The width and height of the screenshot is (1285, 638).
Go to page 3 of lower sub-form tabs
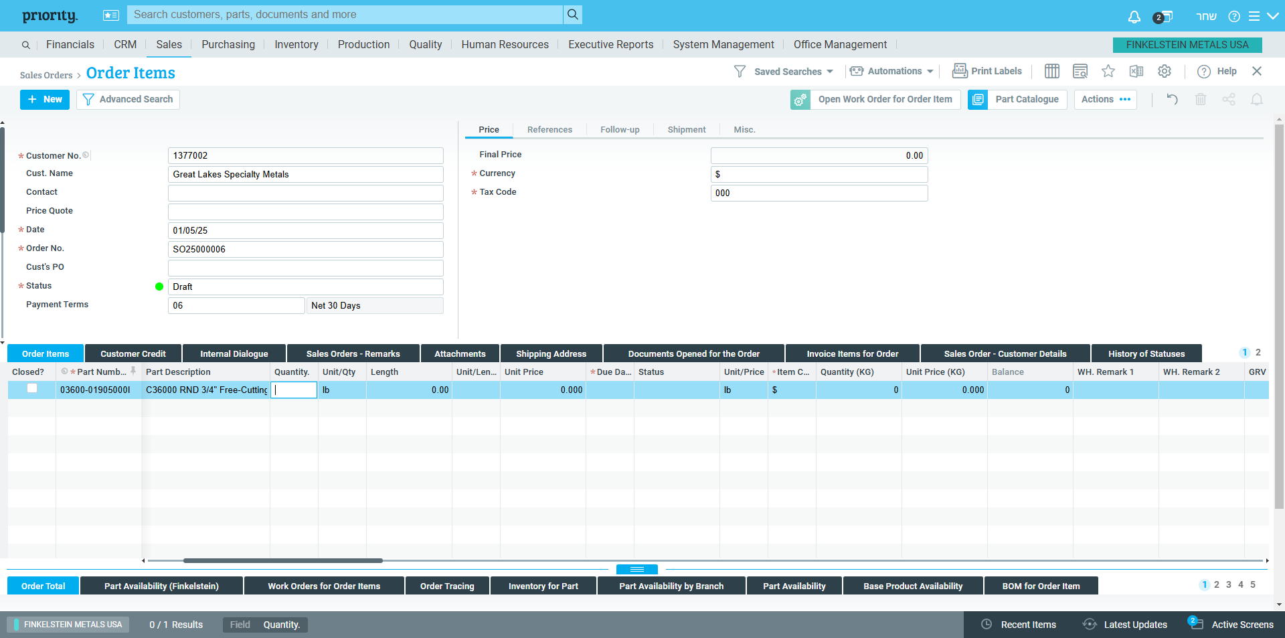(x=1229, y=584)
